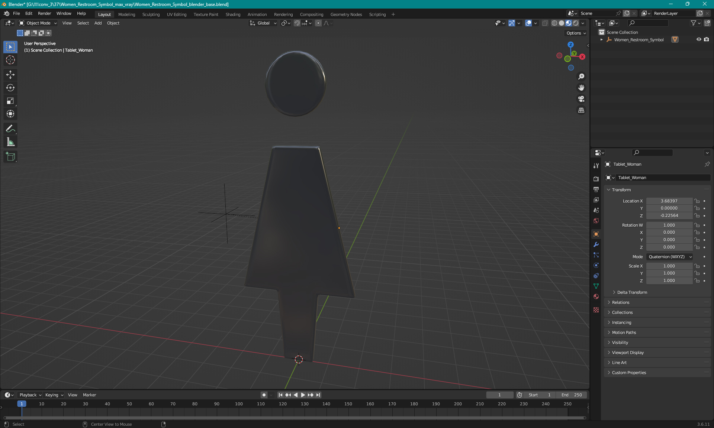Open the Tool properties tab
This screenshot has height=428, width=714.
coord(596,166)
